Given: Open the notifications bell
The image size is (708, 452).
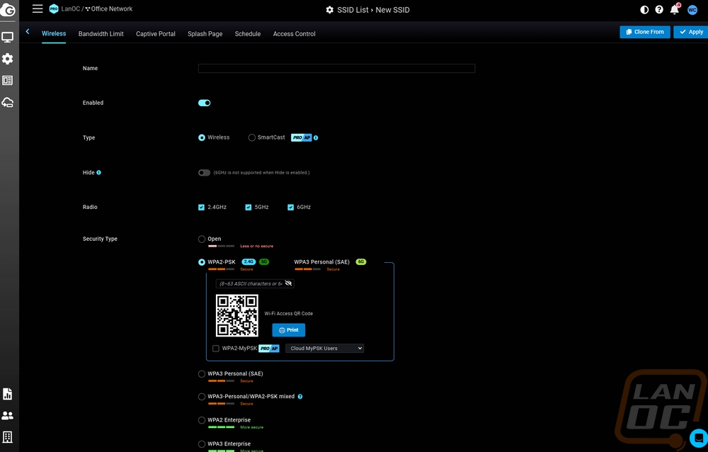Looking at the screenshot, I should point(675,10).
